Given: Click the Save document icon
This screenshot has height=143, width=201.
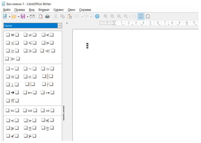Looking at the screenshot, I should [23, 16].
